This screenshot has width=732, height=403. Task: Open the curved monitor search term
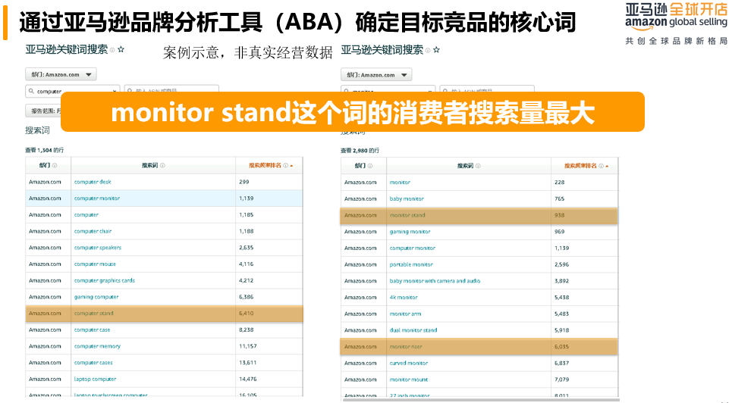pos(409,364)
